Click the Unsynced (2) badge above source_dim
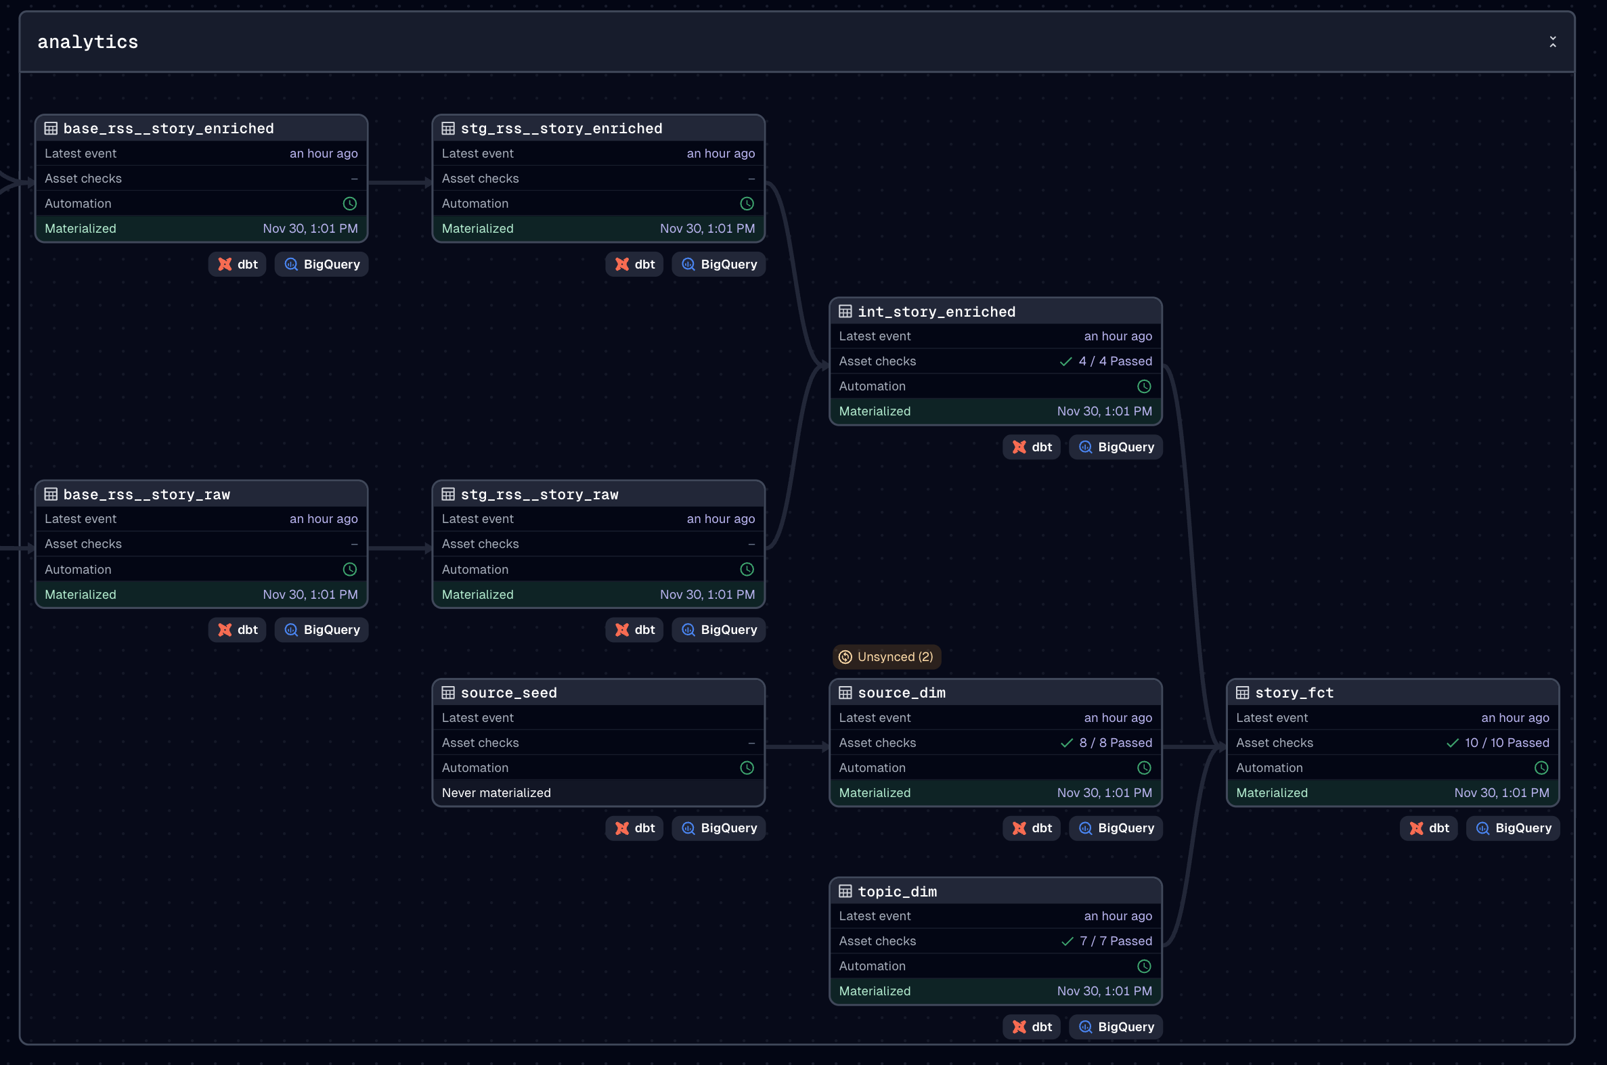The height and width of the screenshot is (1065, 1607). click(886, 657)
